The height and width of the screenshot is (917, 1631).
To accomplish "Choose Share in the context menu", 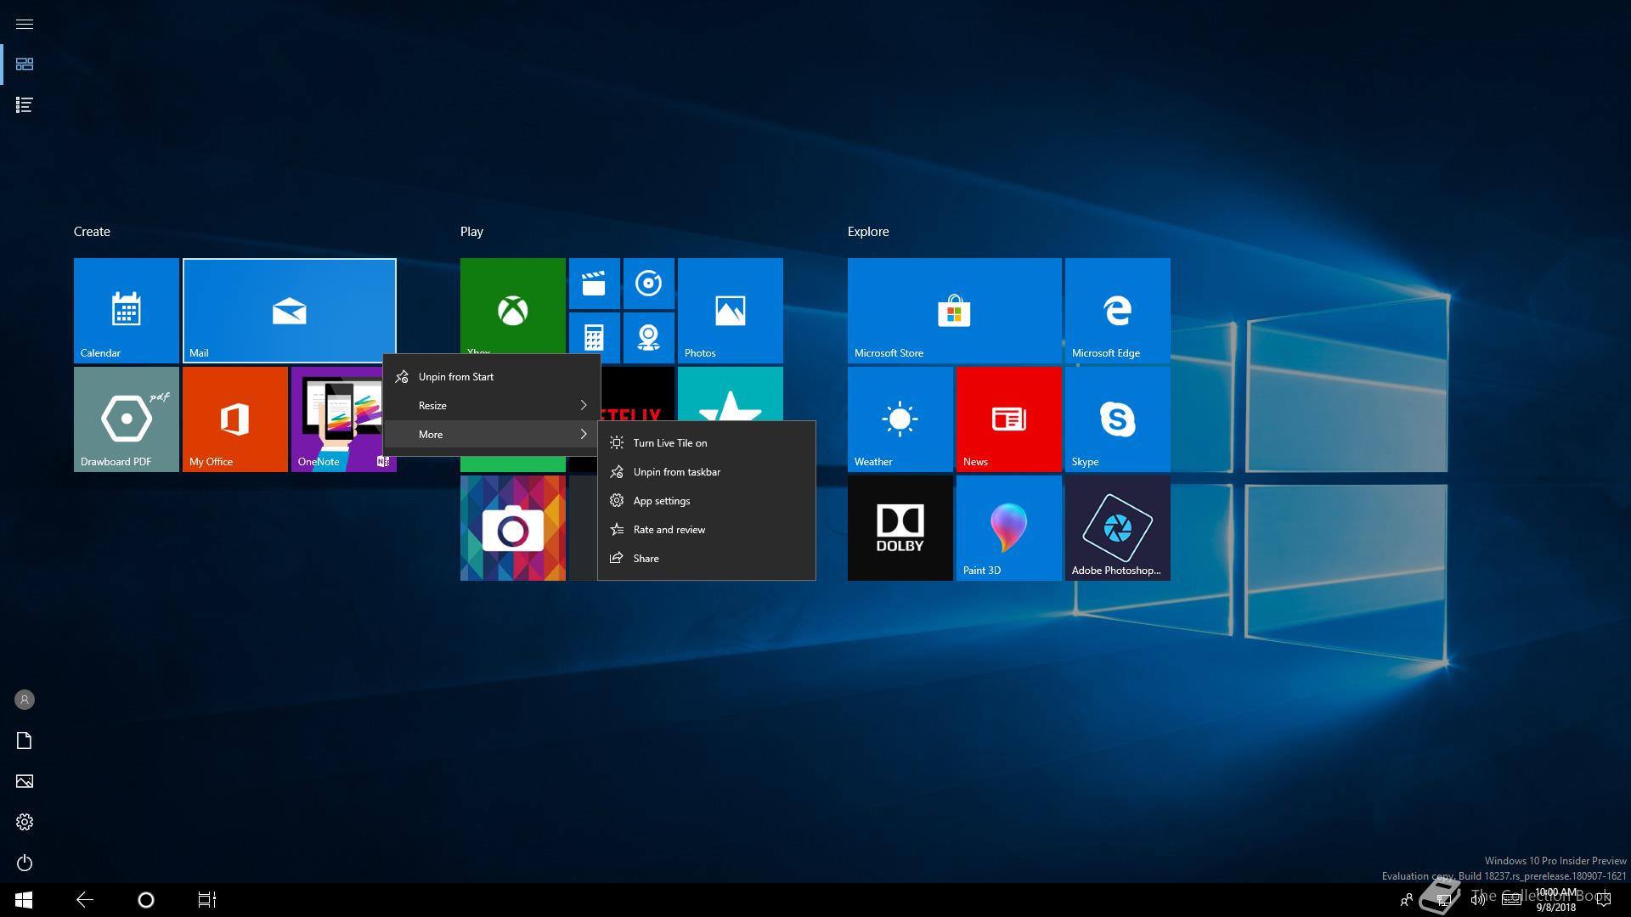I will [707, 559].
